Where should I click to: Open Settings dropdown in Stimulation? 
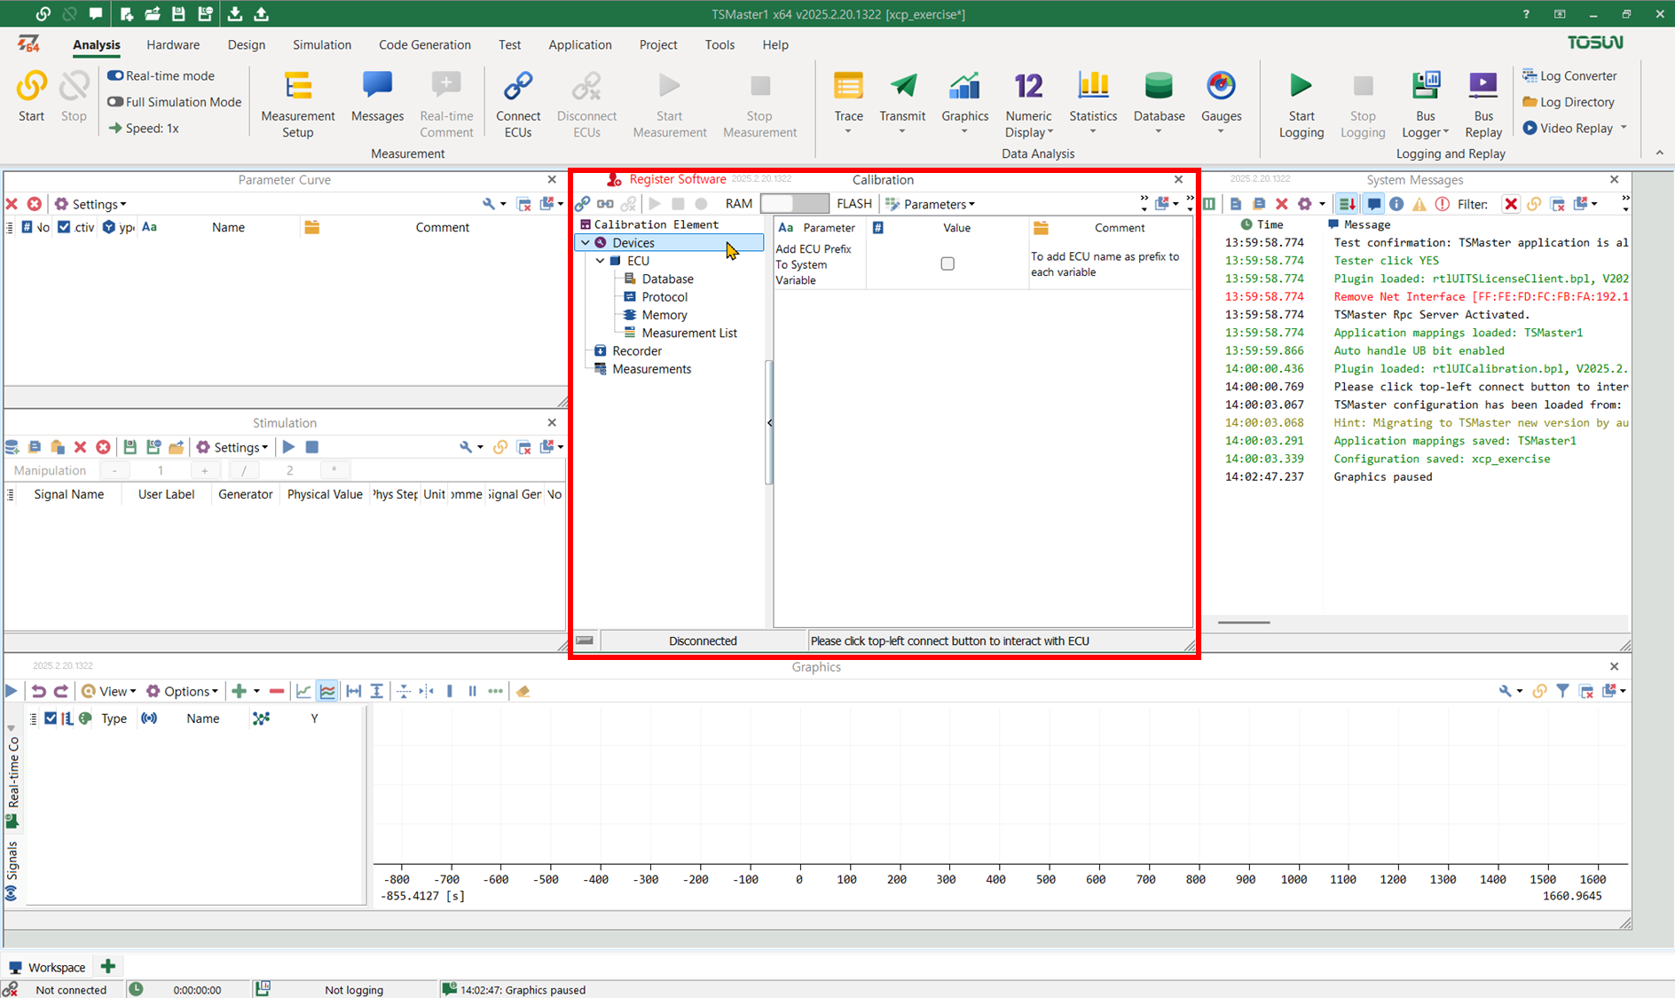pos(232,447)
